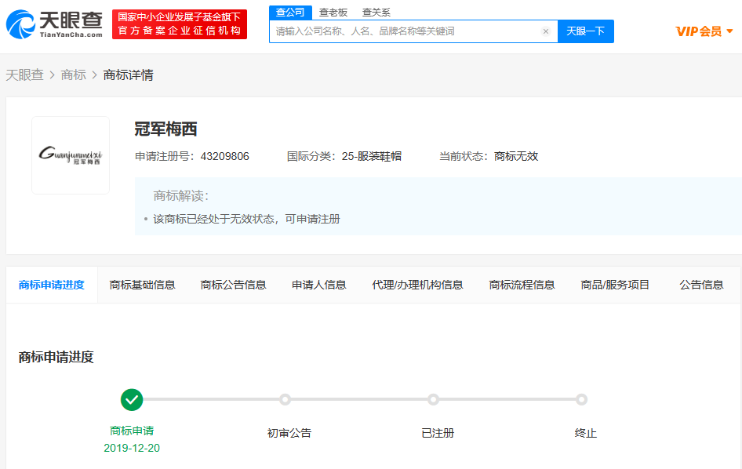Go to 商标 breadcrumb link
This screenshot has width=742, height=469.
coord(74,75)
